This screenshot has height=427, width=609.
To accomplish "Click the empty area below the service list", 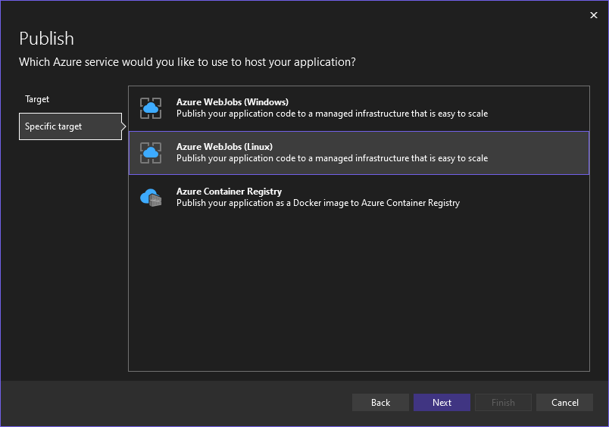I will point(358,295).
